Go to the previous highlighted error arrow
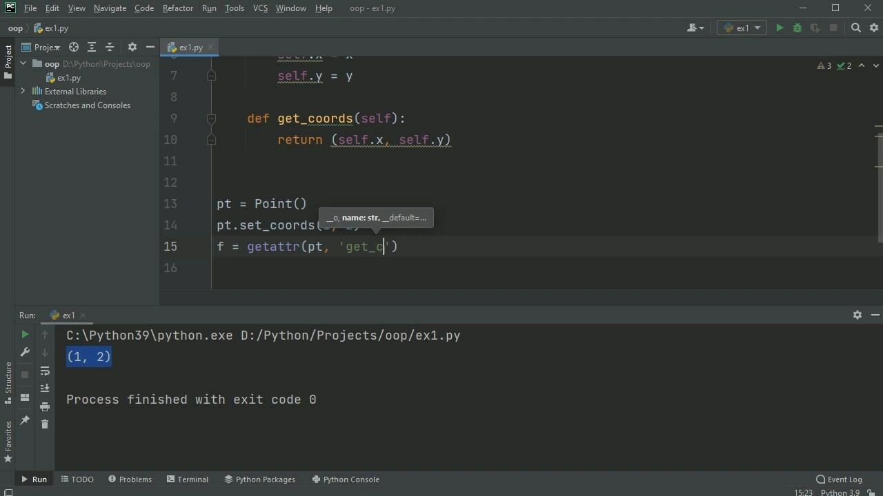The image size is (883, 496). click(862, 65)
